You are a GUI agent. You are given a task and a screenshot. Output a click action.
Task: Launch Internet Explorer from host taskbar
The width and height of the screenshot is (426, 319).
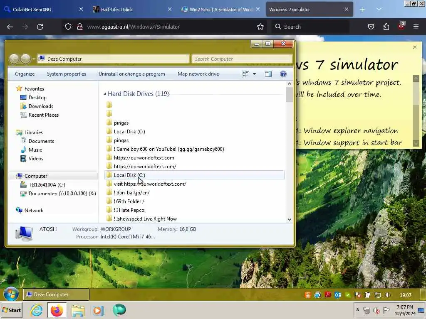click(37, 310)
